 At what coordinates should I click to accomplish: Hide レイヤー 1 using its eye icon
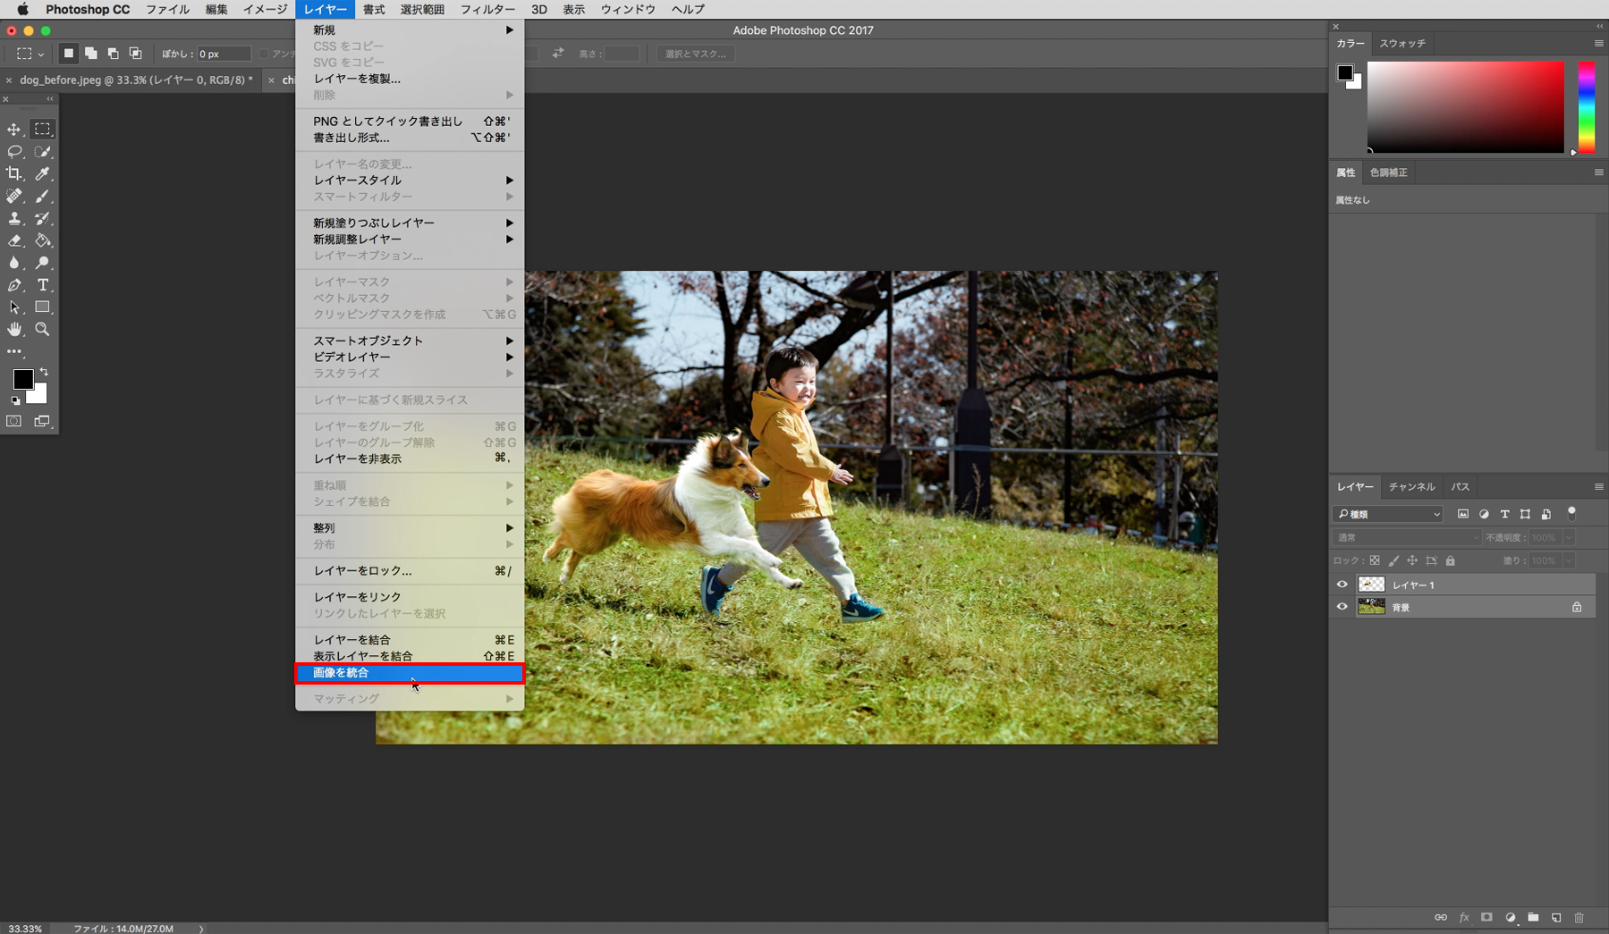point(1342,585)
